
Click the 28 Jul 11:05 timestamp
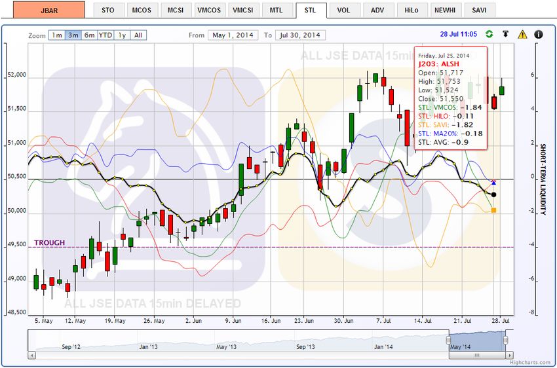458,35
